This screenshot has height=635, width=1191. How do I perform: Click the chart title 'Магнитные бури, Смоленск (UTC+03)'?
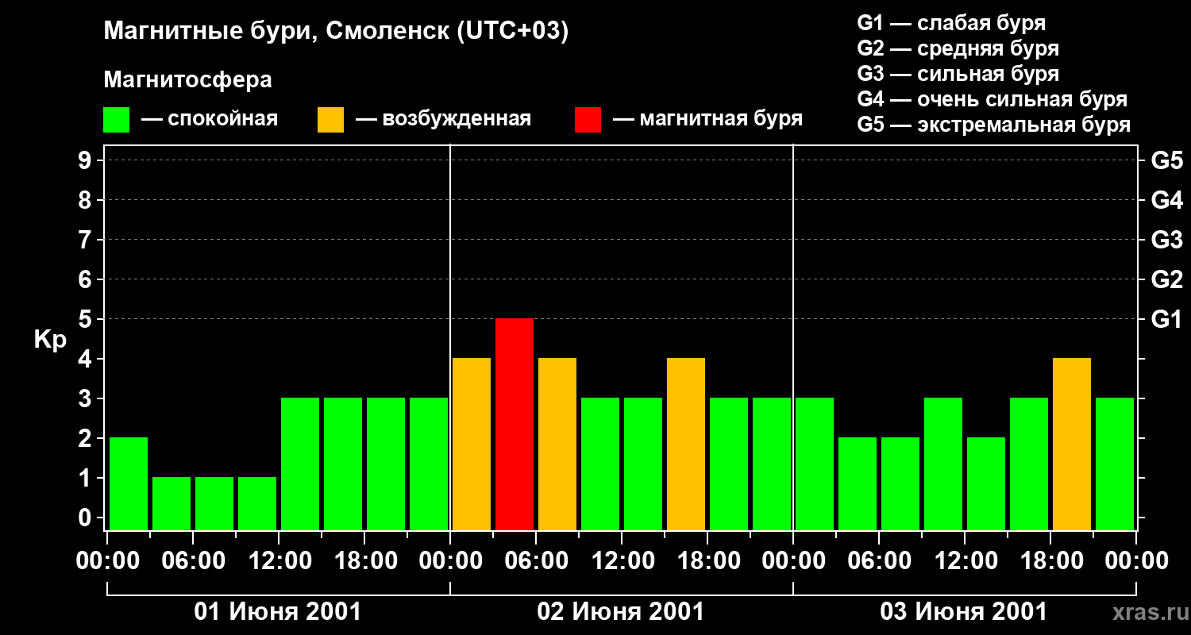[336, 33]
